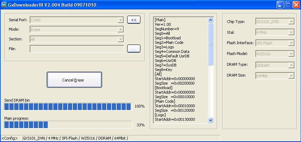Select the SegSize =0x00120000 line
Screen dimensions: 301x142
coord(175,110)
